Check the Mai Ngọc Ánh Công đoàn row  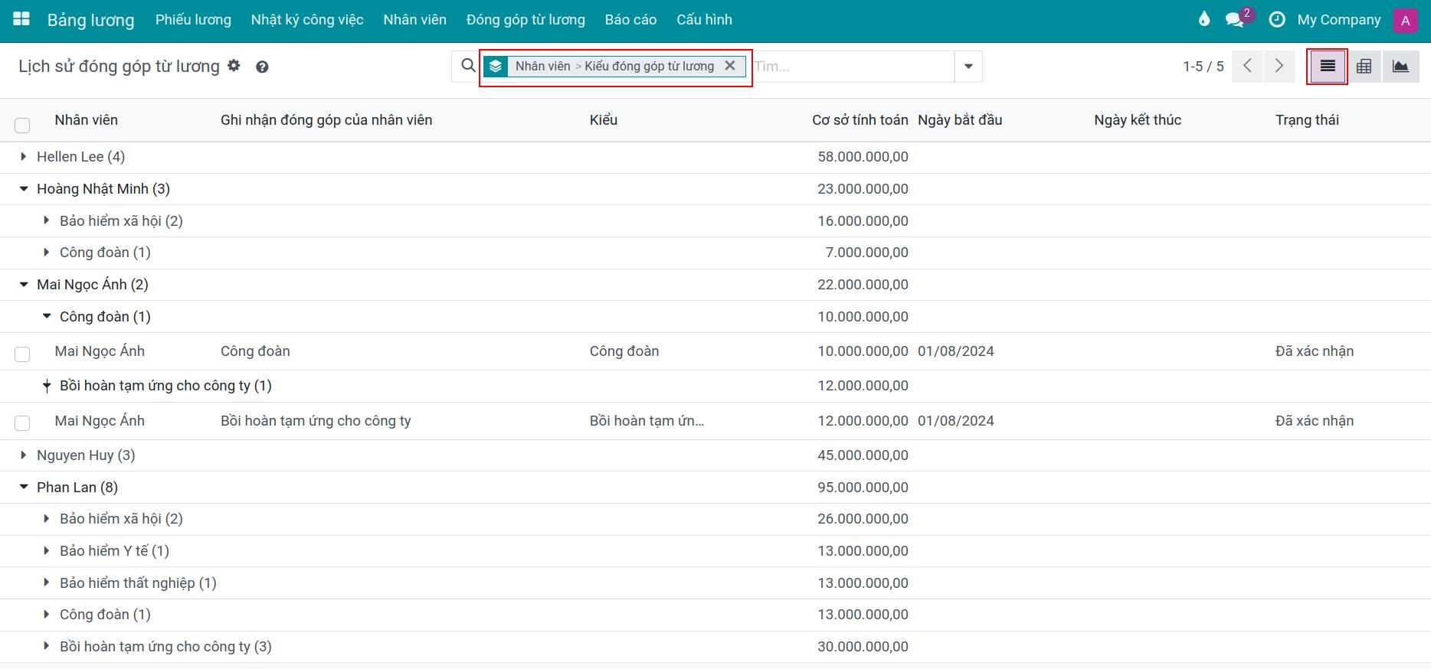point(22,354)
